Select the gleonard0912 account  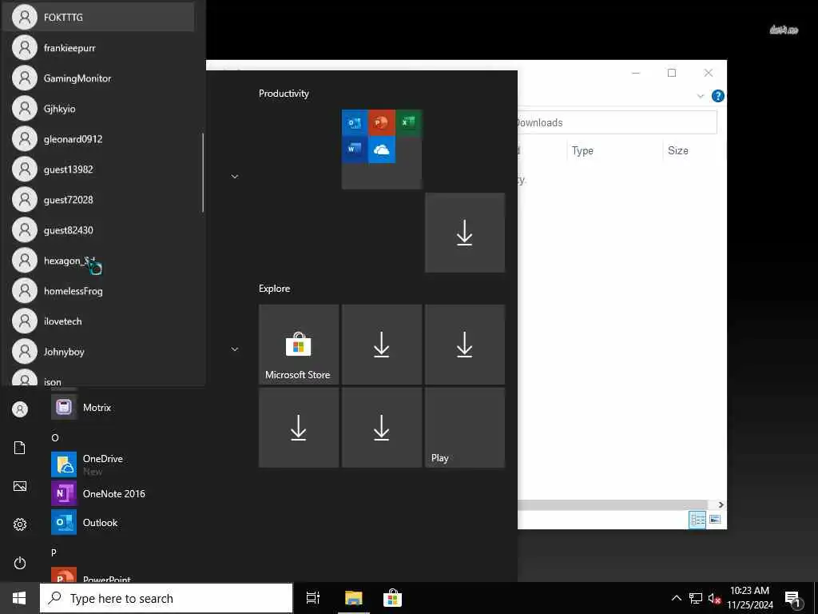(98, 139)
